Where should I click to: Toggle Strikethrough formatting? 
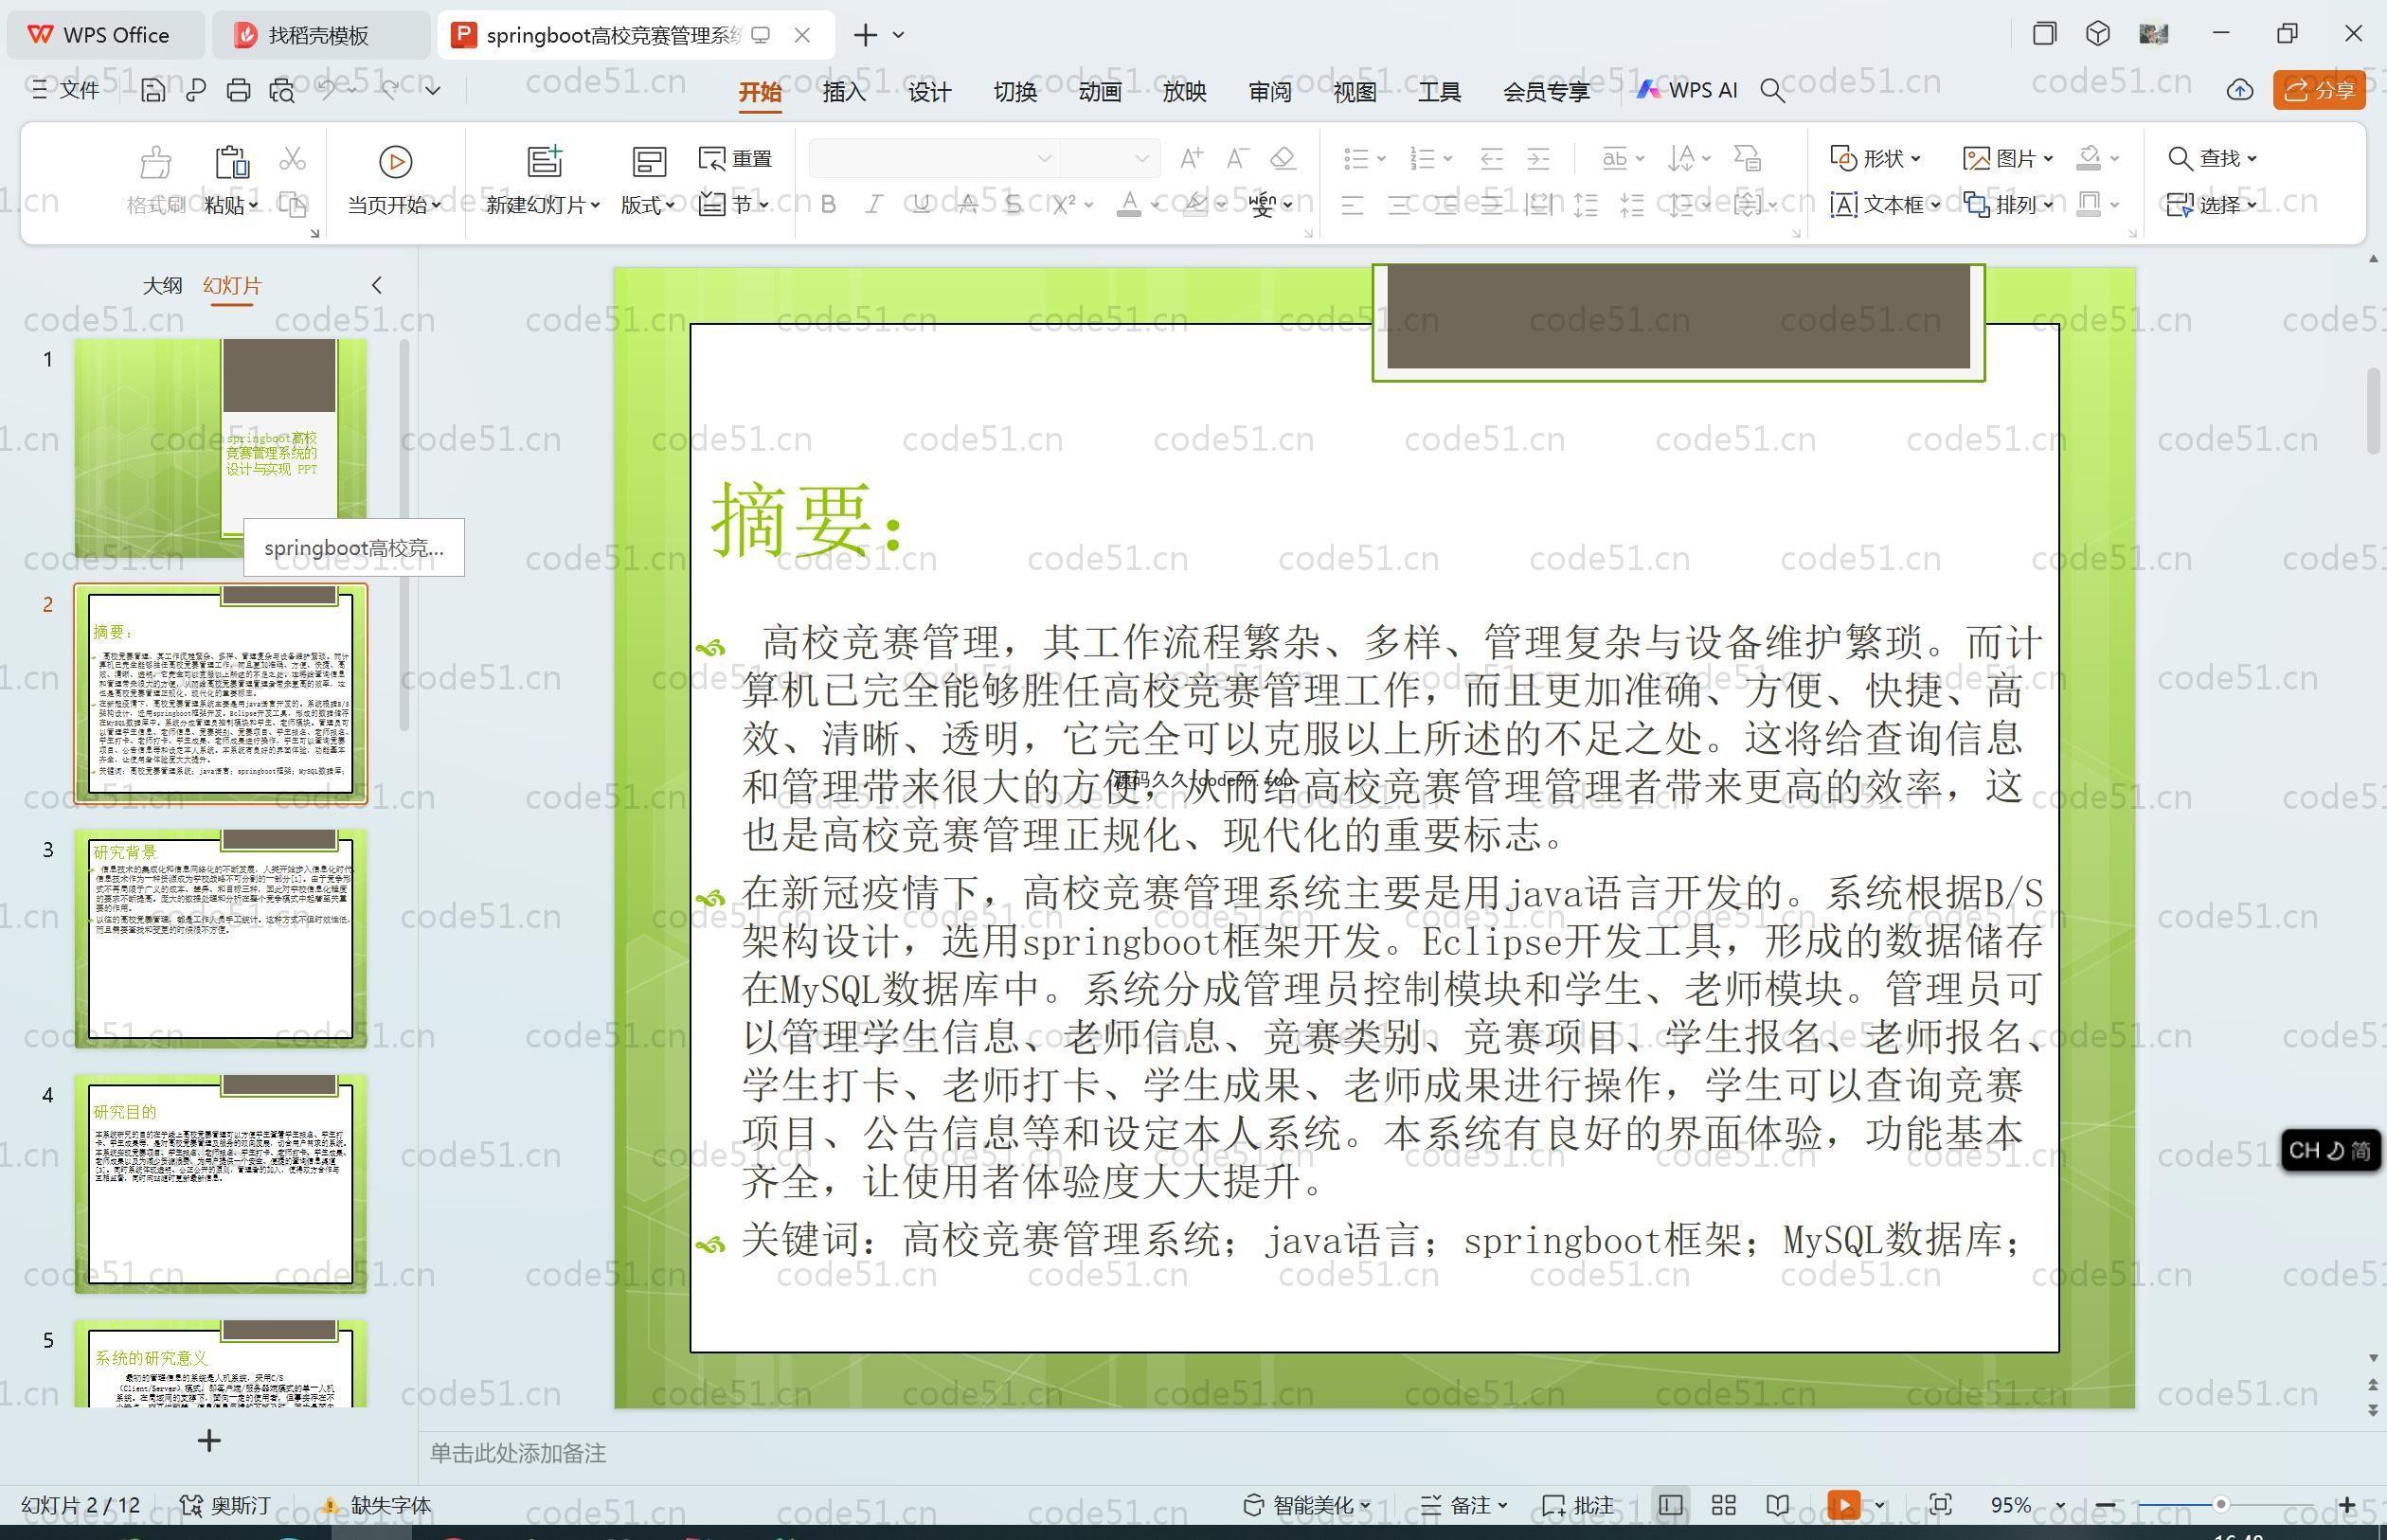click(x=967, y=205)
